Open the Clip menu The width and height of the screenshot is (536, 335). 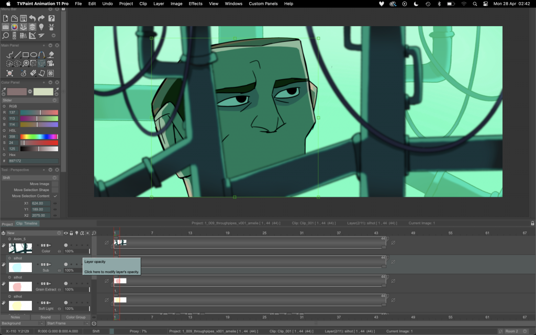[x=143, y=4]
